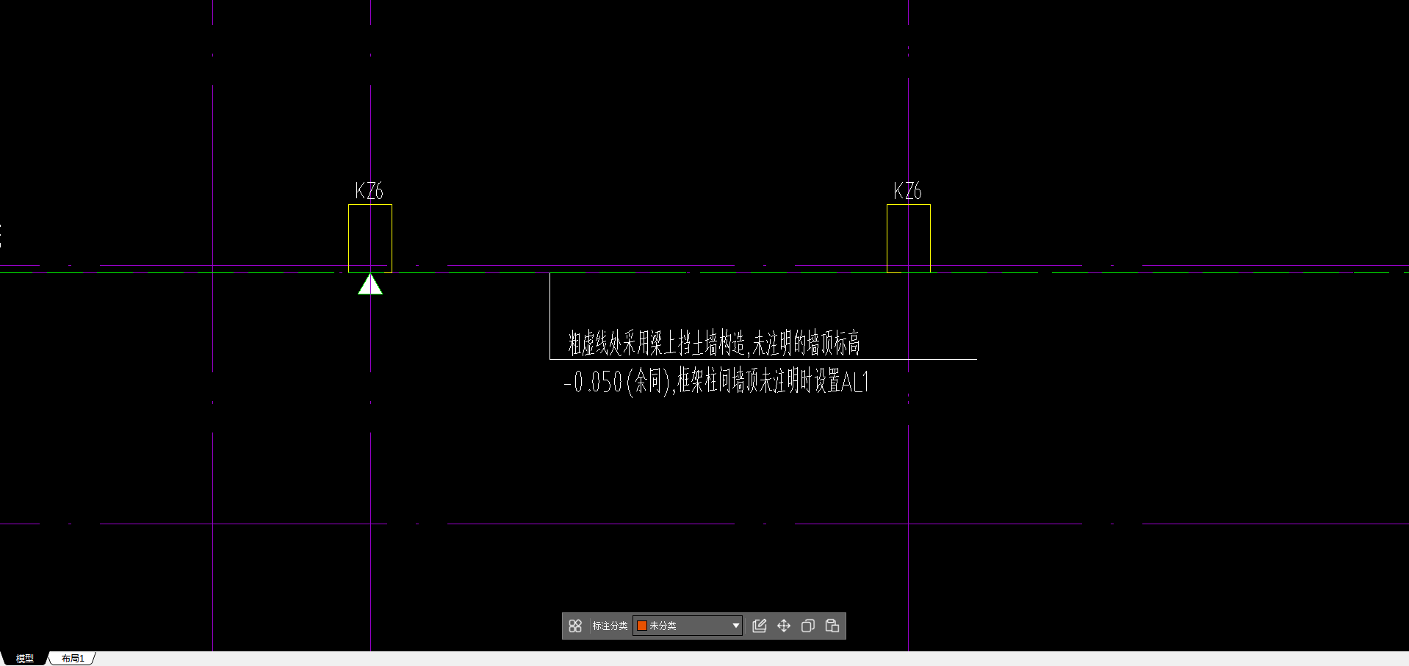The image size is (1409, 666).
Task: Select the move annotation cross-arrows icon
Action: pos(784,626)
